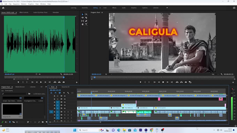Click Source monitor playhead handle
Screen dimensions: 237x133
pyautogui.click(x=64, y=77)
